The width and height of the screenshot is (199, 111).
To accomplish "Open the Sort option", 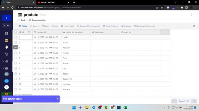I will tap(55, 26).
